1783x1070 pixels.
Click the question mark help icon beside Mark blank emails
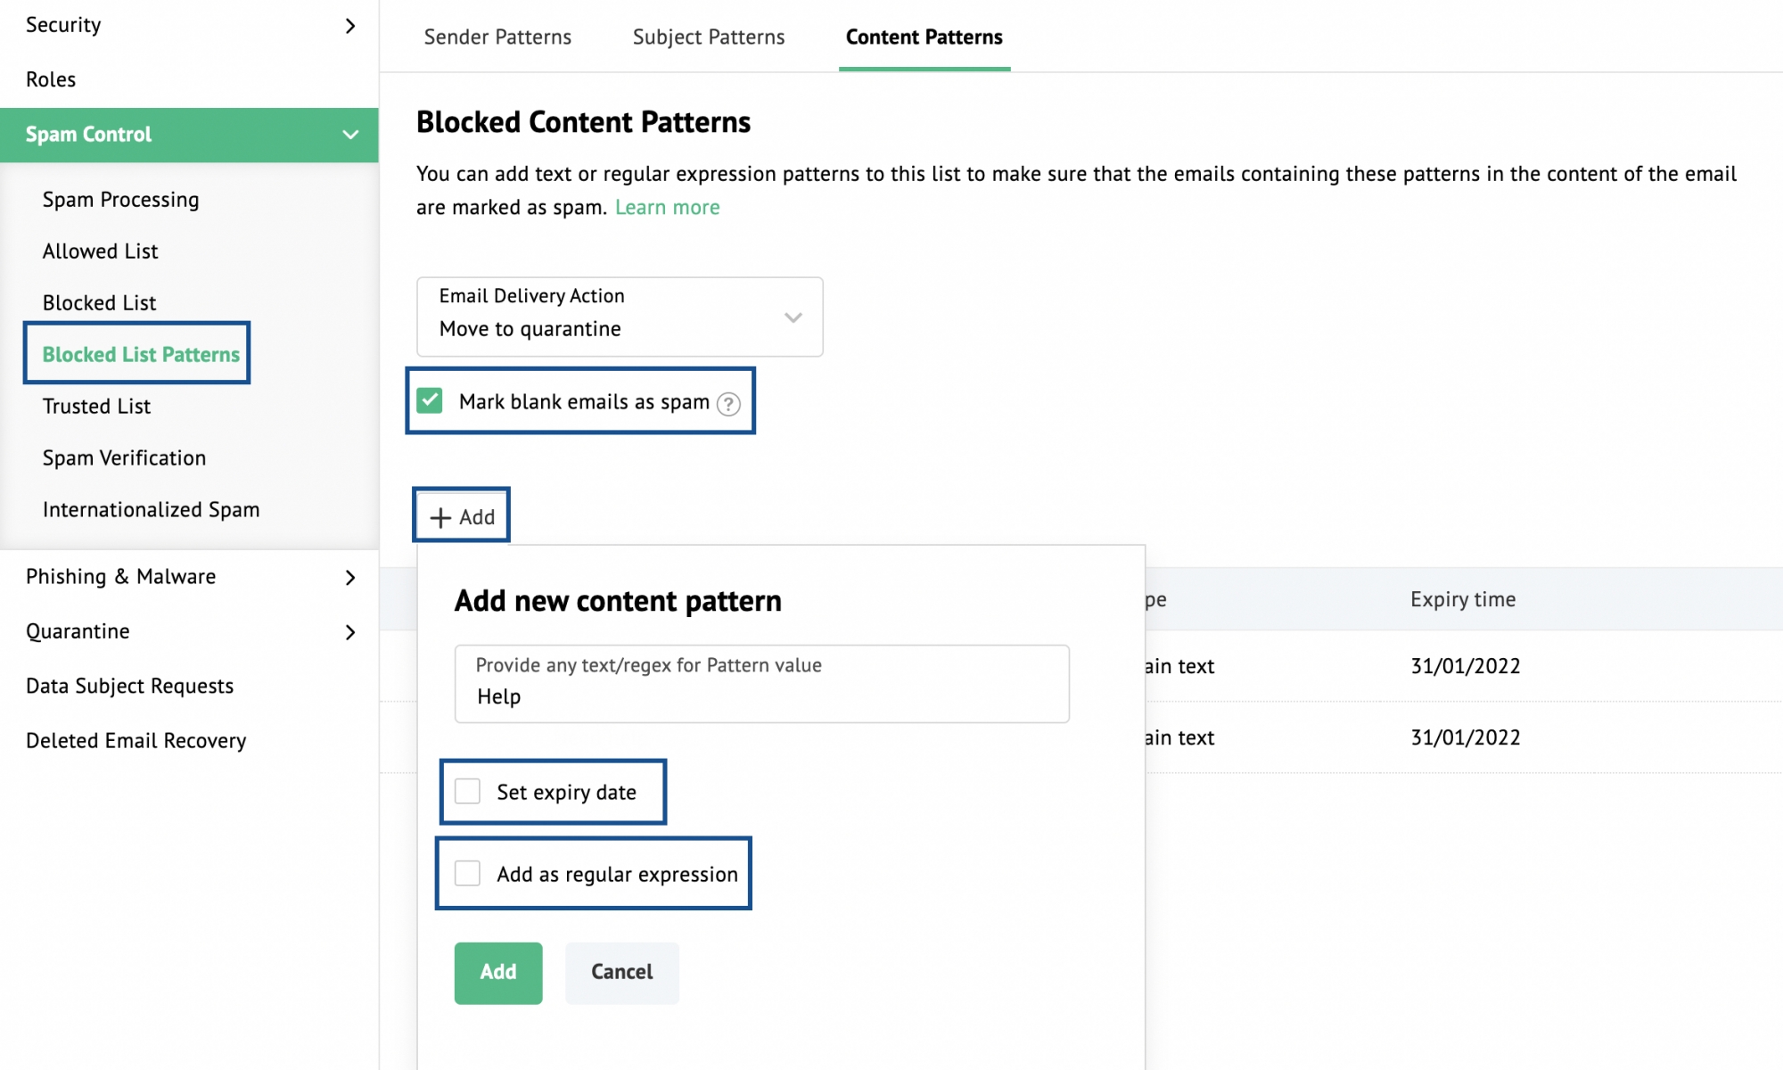tap(728, 403)
